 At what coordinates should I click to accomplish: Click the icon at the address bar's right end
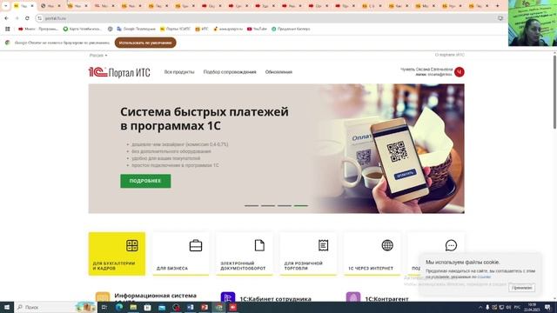point(500,18)
